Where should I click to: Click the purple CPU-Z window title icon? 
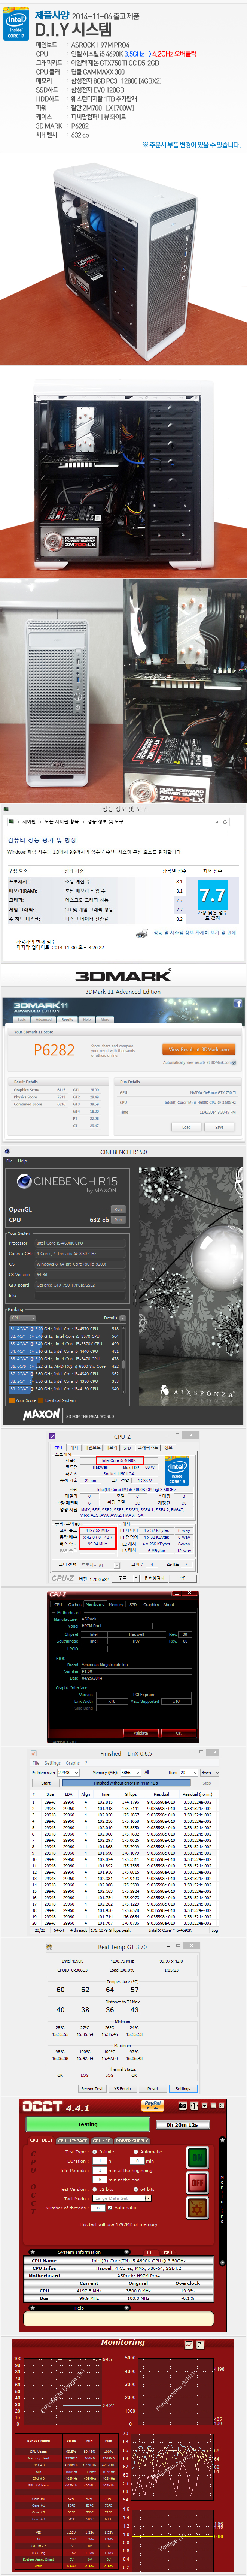coord(53,1436)
